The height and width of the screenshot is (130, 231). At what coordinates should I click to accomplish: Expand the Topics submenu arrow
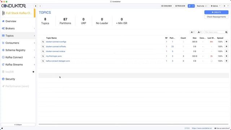coord(34,36)
